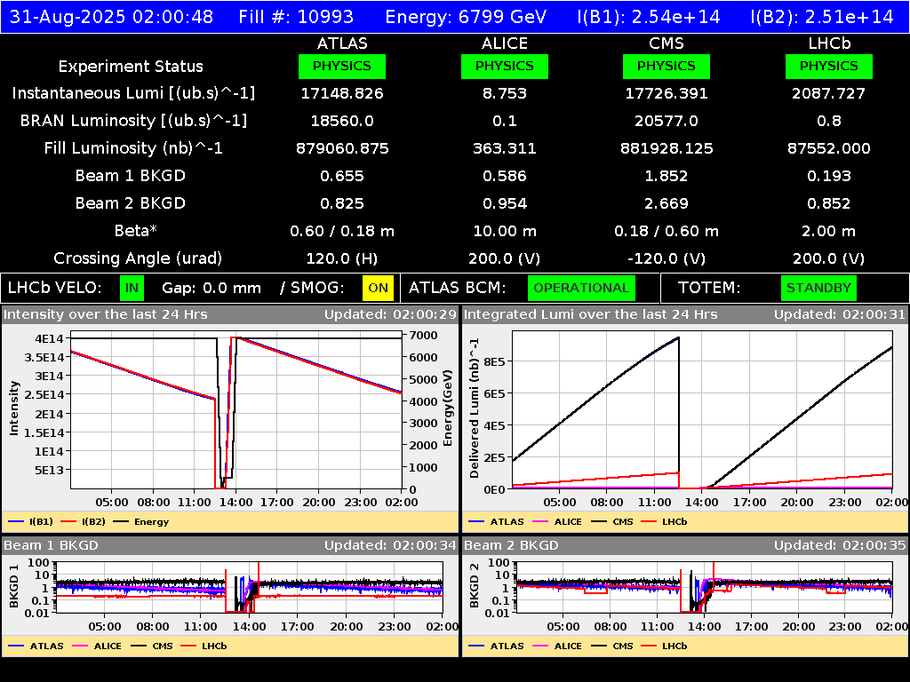Viewport: 910px width, 682px height.
Task: Click the Updated: 02:00:31 timestamp
Action: coord(840,315)
